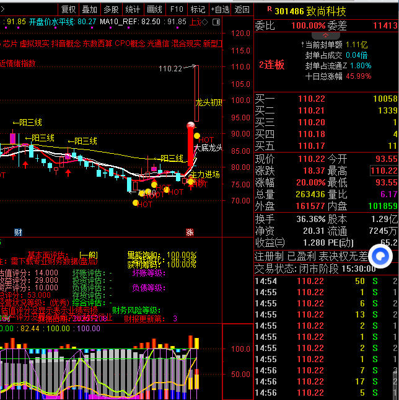Toggle 复权 price adjustment
This screenshot has width=399, height=400.
69,9
